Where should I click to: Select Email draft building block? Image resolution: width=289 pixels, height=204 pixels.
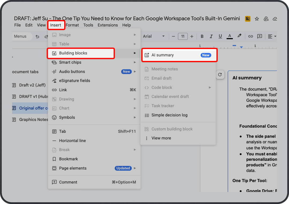[178, 78]
